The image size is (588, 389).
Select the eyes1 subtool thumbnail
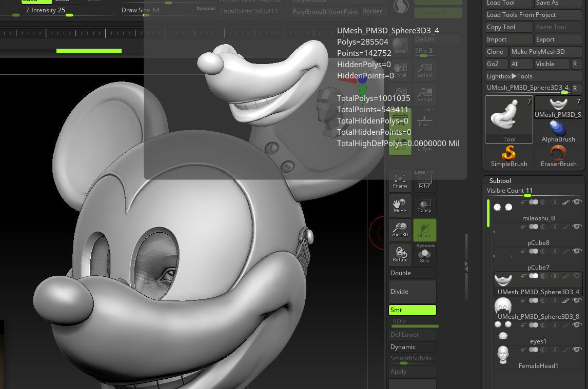(x=503, y=331)
